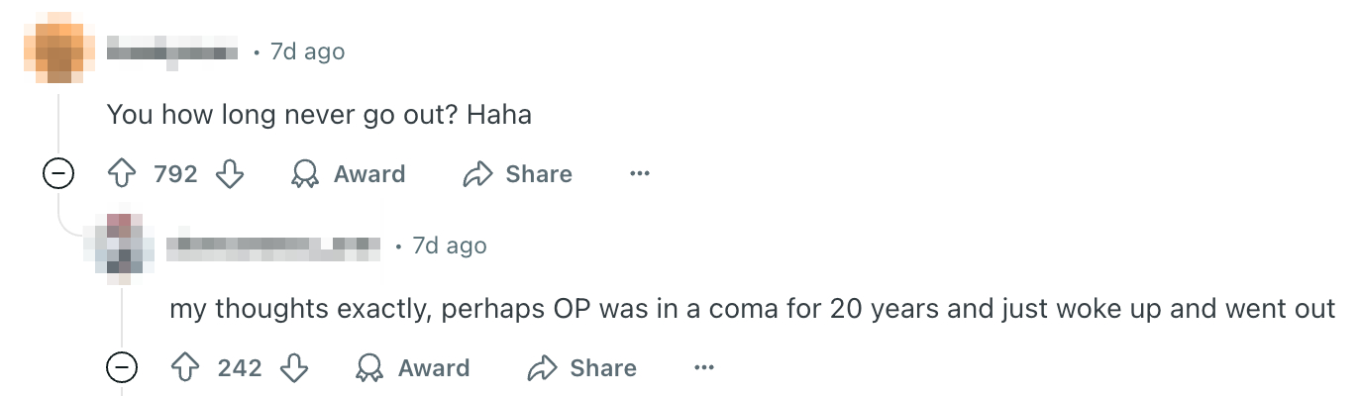Open more options for the coma reply
This screenshot has height=396, width=1359.
703,368
